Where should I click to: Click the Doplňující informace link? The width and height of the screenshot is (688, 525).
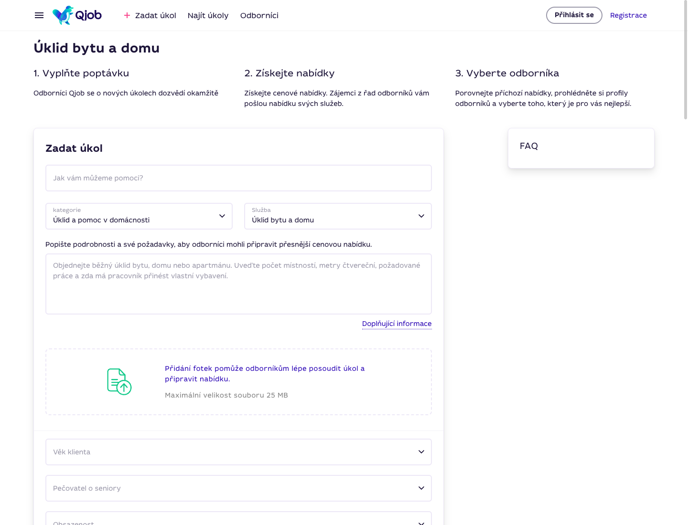(x=397, y=324)
